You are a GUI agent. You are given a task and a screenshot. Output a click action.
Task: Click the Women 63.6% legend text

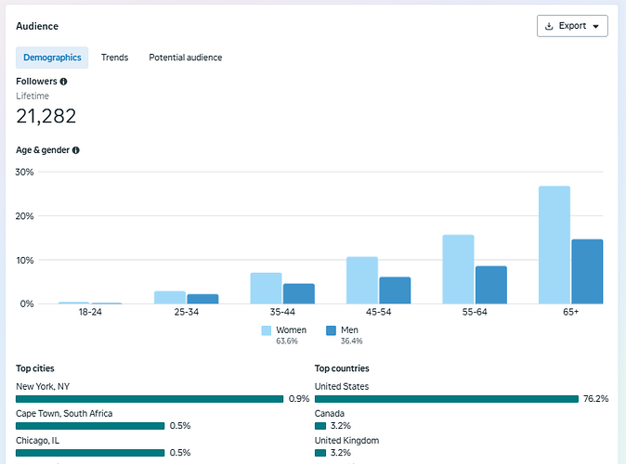click(291, 335)
